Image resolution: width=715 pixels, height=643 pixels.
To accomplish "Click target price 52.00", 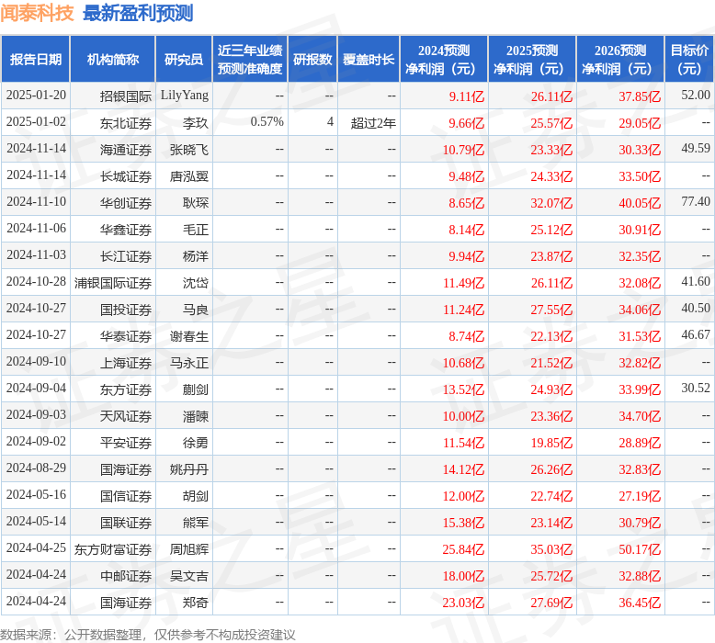I will (696, 96).
